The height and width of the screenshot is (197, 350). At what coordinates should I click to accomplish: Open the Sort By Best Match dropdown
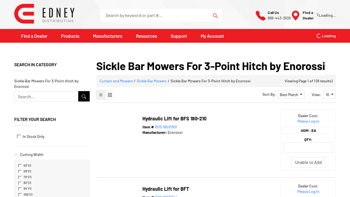291,95
